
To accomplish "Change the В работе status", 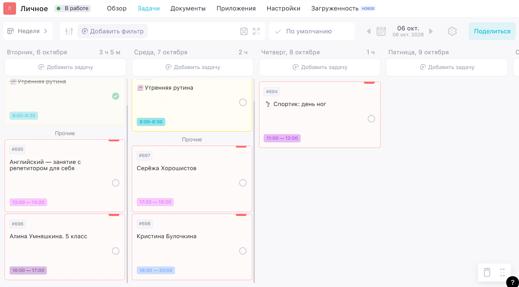I will [73, 9].
